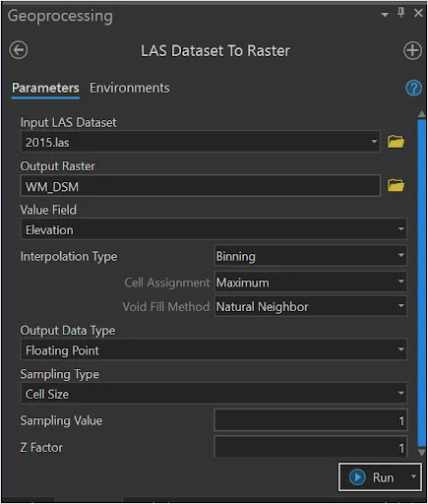Browse for Input LAS Dataset folder icon
Image resolution: width=428 pixels, height=504 pixels.
pos(396,142)
